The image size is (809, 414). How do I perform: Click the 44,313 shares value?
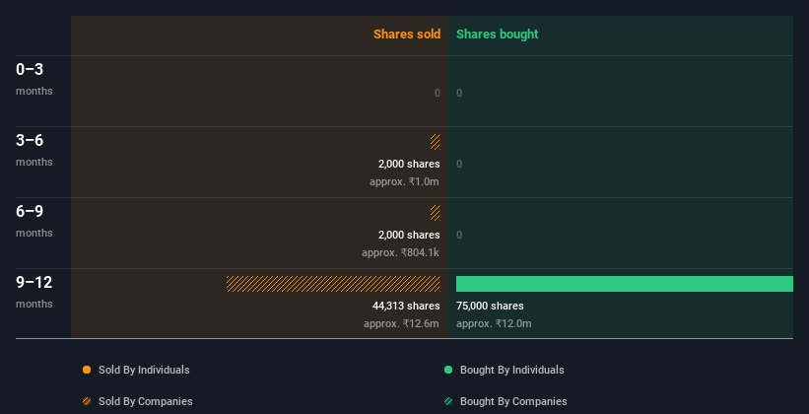tap(406, 307)
